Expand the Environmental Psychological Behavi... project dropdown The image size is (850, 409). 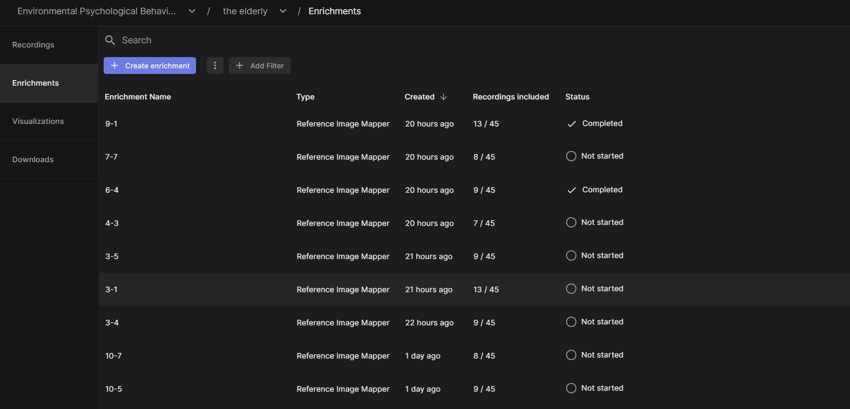[192, 11]
